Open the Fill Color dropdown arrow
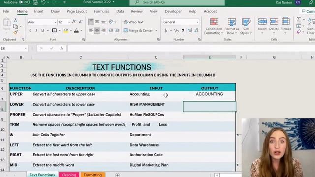 click(x=71, y=30)
